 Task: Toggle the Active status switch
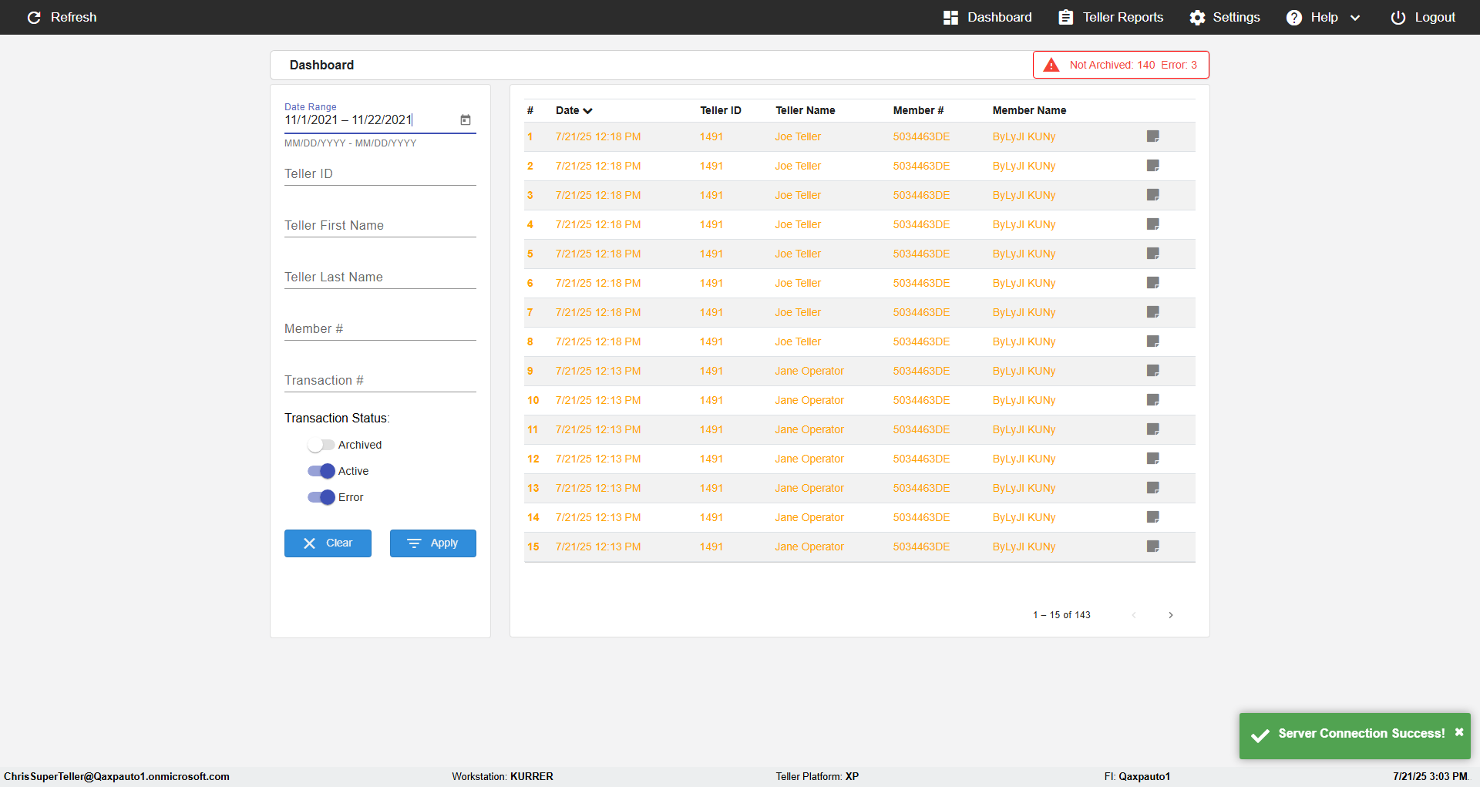click(x=321, y=471)
